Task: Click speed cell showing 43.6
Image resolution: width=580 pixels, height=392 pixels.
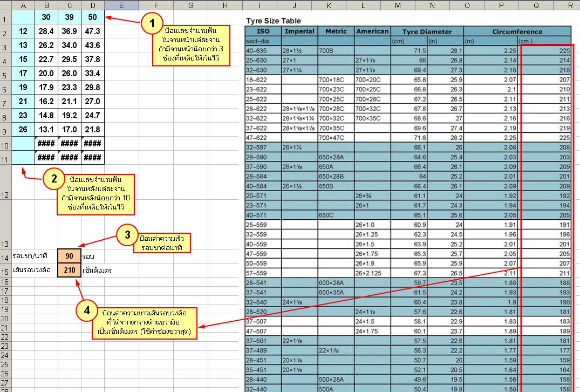Action: pos(92,45)
